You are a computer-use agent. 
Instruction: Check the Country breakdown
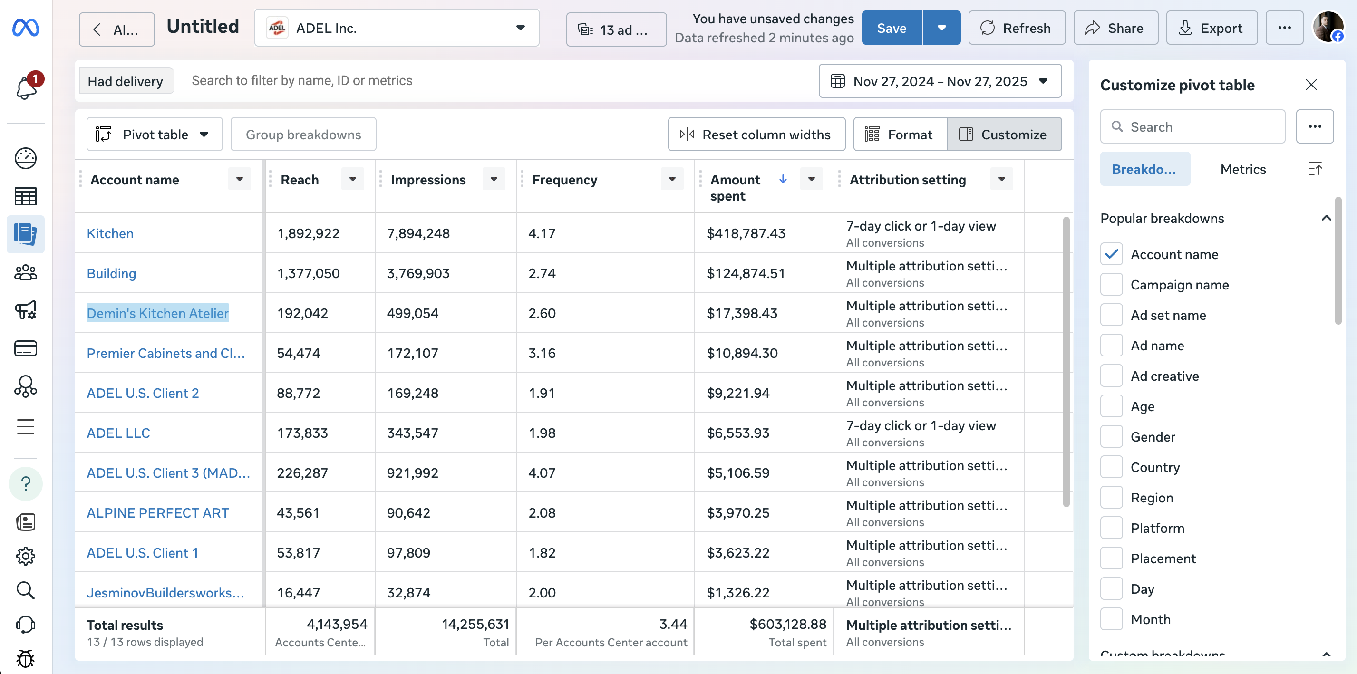point(1112,468)
